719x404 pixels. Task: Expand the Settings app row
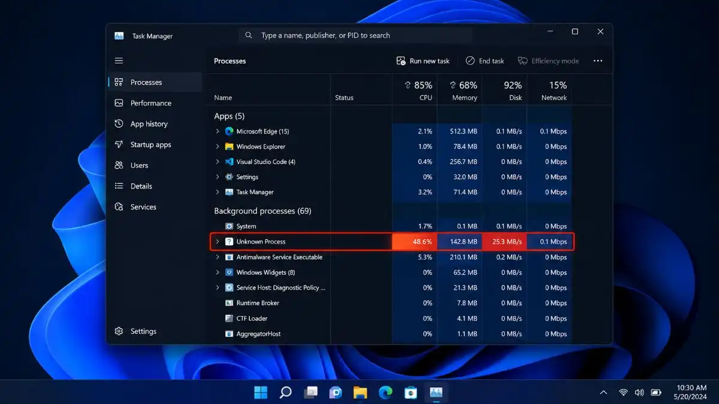point(217,177)
